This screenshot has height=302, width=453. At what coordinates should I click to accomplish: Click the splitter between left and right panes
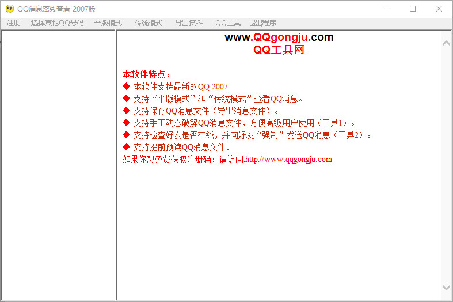[116, 165]
